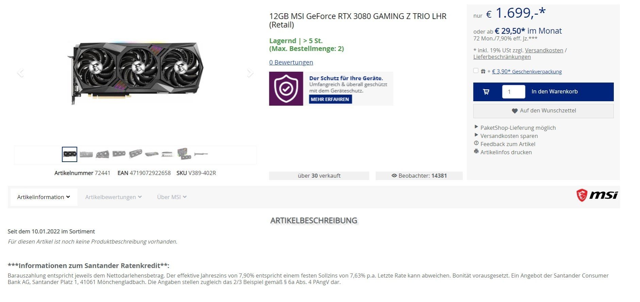Show the previous product image arrow
Image resolution: width=640 pixels, height=302 pixels.
click(20, 73)
